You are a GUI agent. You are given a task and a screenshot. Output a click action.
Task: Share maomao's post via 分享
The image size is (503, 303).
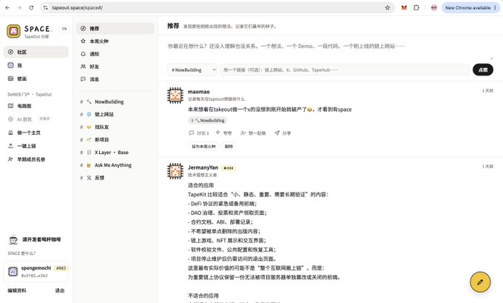[283, 133]
